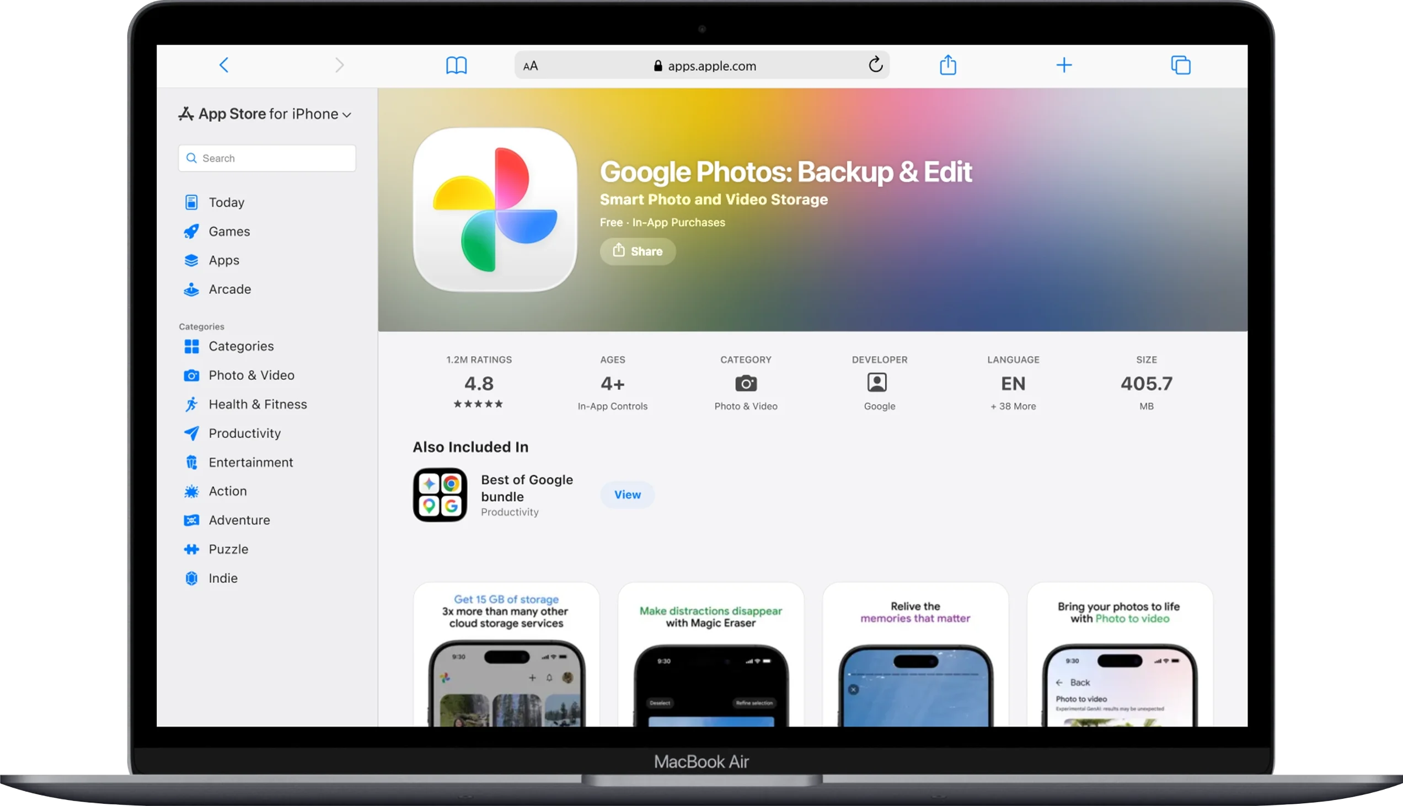
Task: Click the Also Included In heading
Action: pyautogui.click(x=470, y=447)
